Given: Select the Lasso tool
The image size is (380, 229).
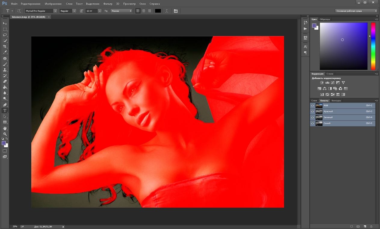Looking at the screenshot, I should (5, 35).
